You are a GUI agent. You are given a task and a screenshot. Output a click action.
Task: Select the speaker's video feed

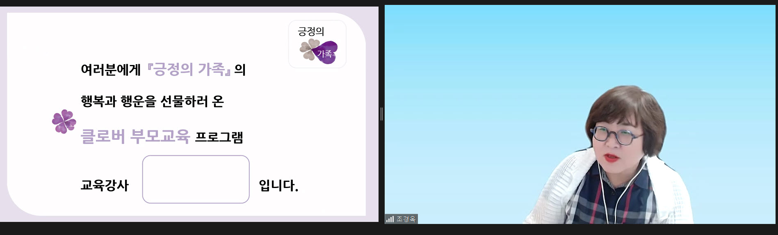tap(580, 114)
